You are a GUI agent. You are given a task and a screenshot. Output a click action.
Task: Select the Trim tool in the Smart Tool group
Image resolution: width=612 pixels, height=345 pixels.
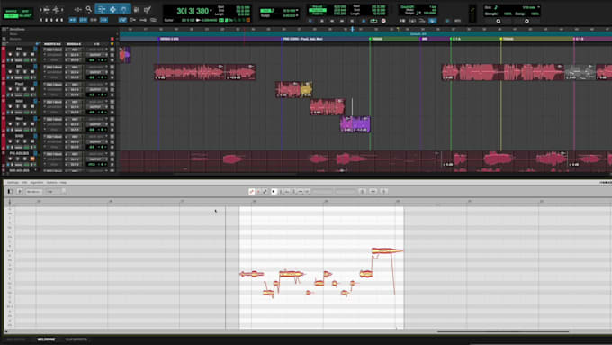(102, 9)
